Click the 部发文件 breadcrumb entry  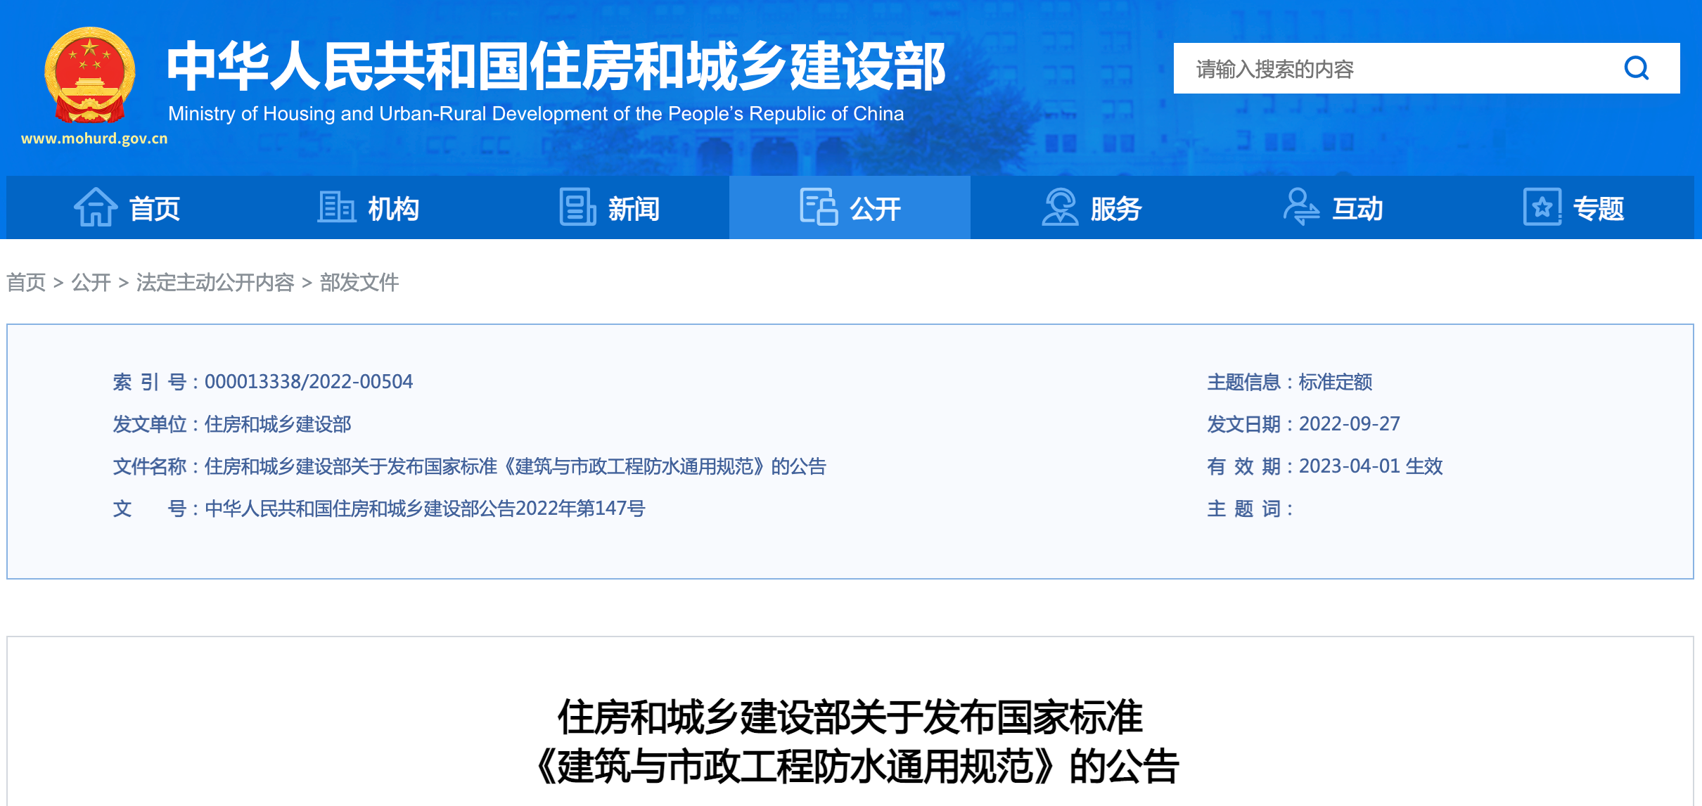[359, 283]
